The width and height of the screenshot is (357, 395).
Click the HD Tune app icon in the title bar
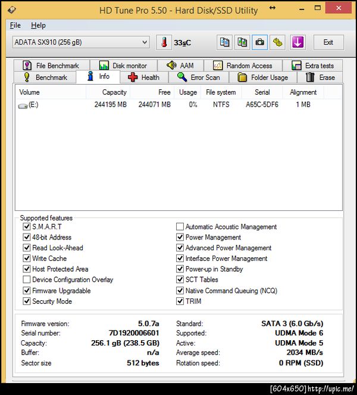pos(11,10)
